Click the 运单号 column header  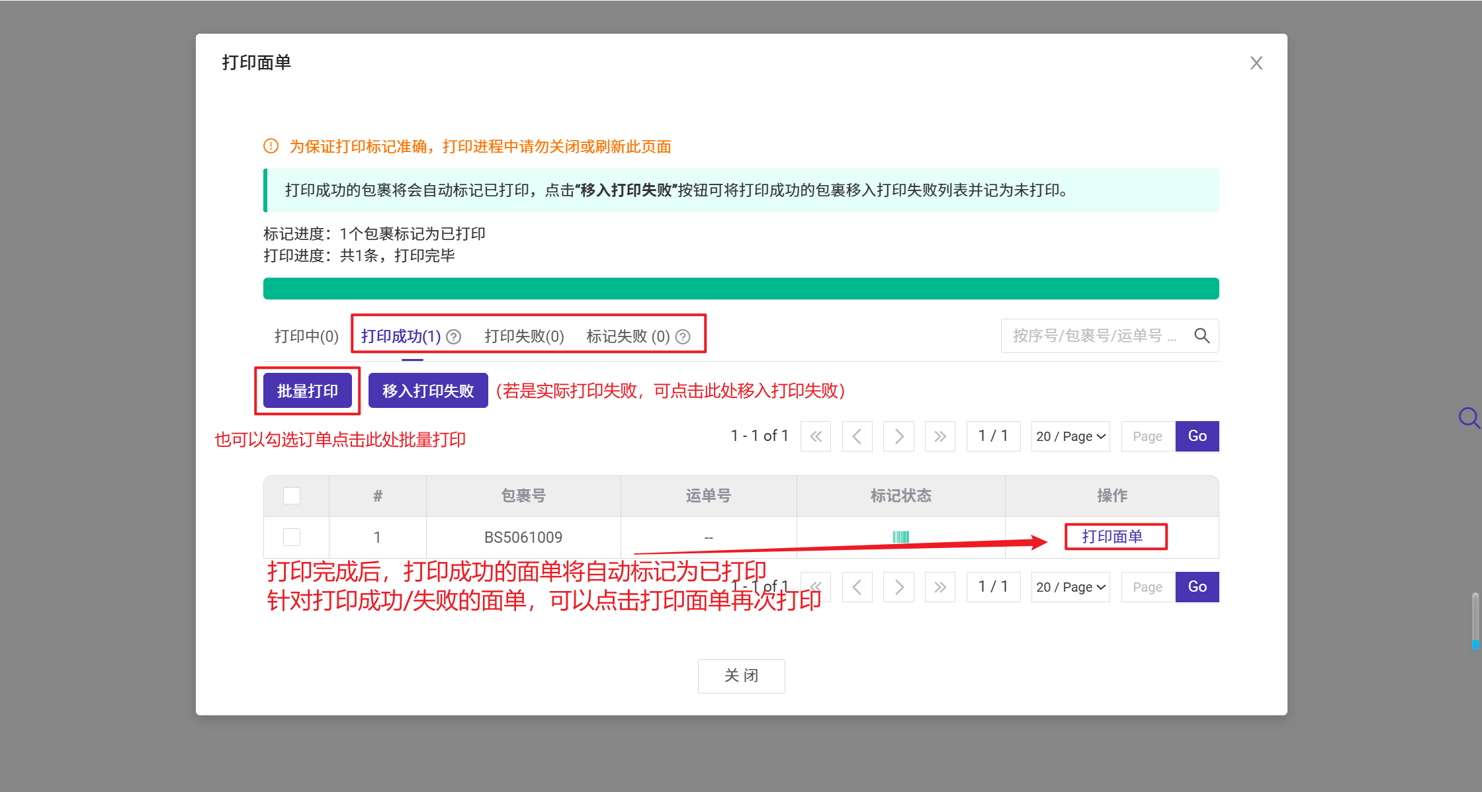tap(709, 496)
